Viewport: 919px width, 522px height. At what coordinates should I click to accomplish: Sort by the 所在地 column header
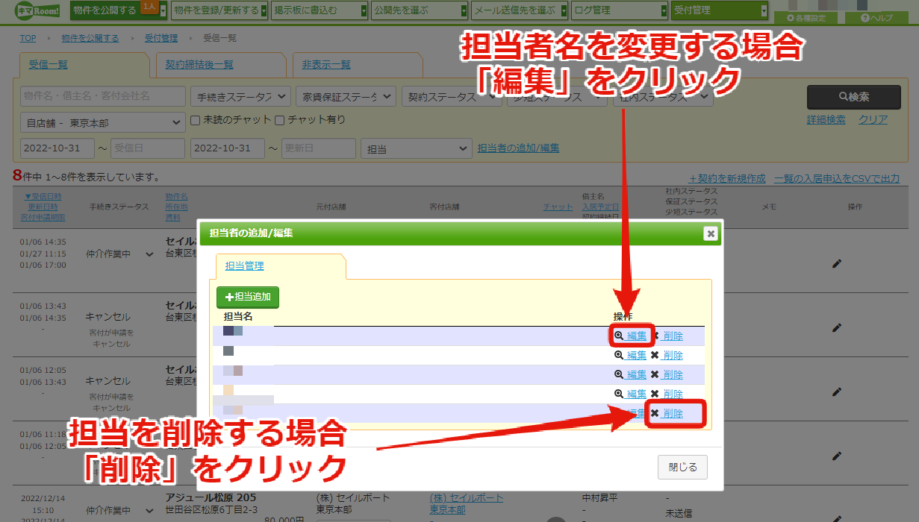(x=176, y=207)
